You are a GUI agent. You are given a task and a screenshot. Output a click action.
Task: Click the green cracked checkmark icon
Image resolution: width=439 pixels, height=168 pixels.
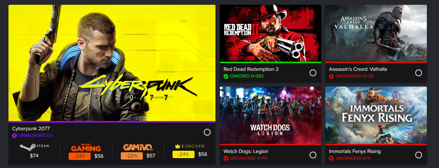pos(226,76)
